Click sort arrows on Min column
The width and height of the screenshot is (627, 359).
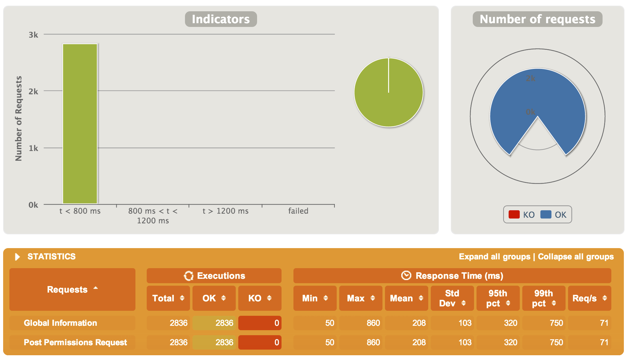(x=326, y=298)
